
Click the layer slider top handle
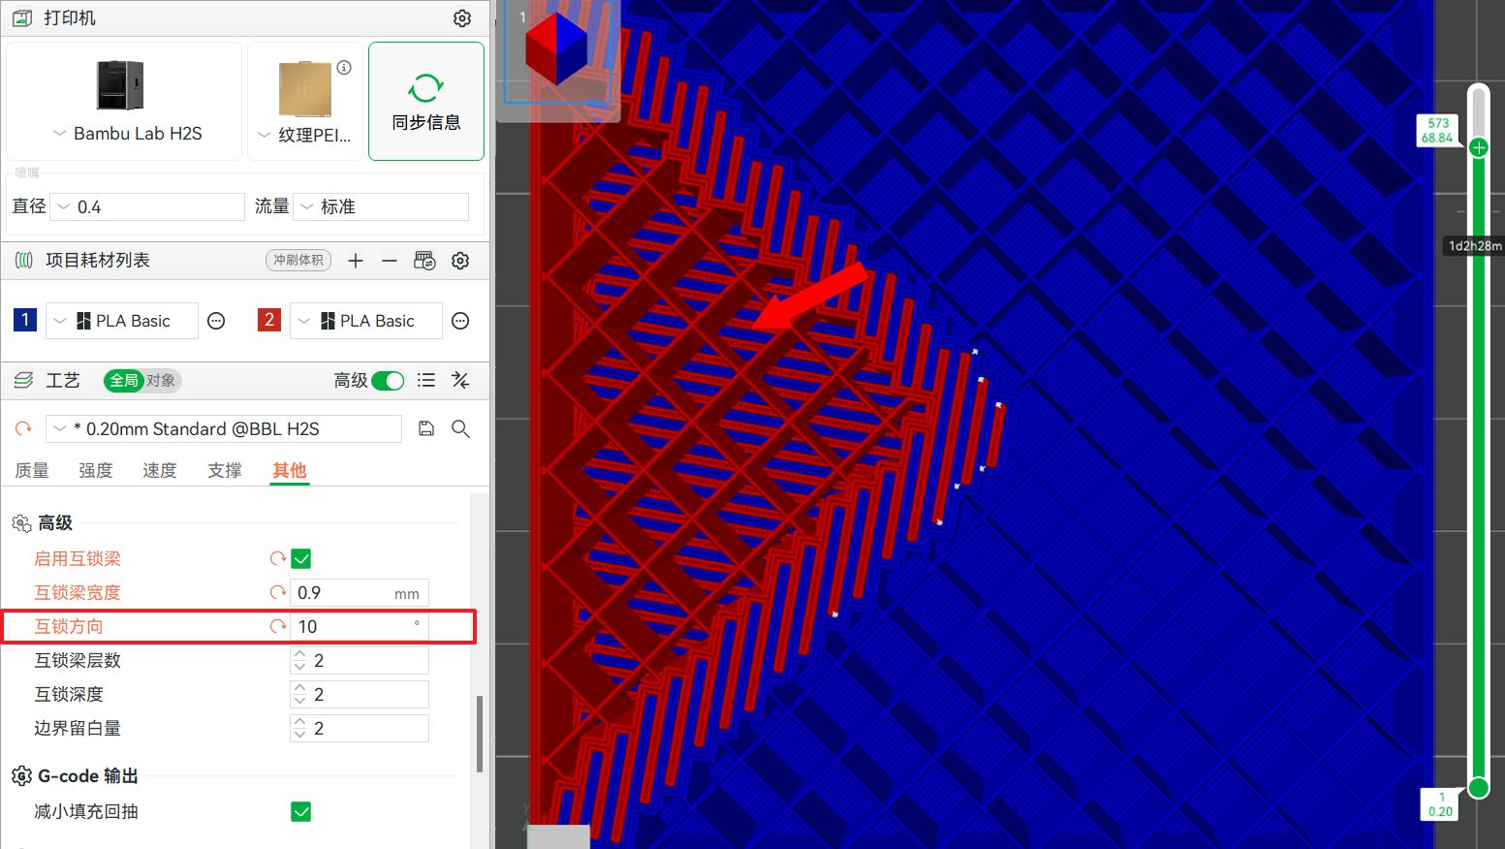click(x=1479, y=147)
